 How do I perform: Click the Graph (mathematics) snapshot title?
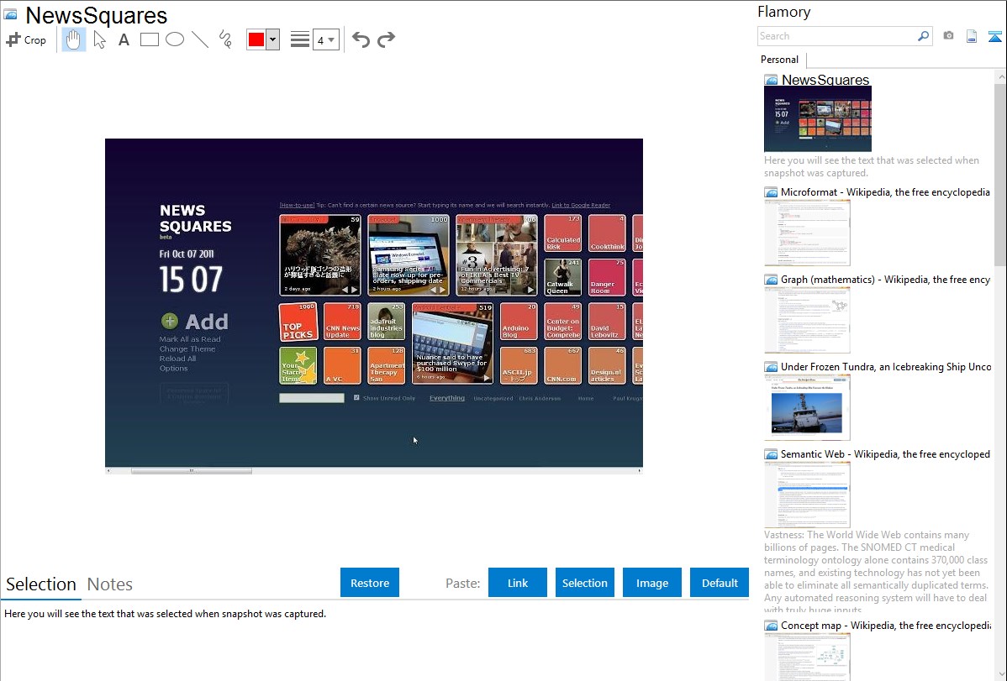click(x=885, y=280)
